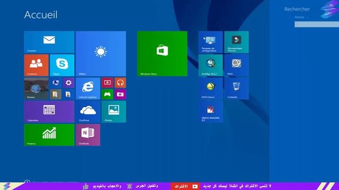Screen dimensions: 339x190
Task: Open the OneDrive cloud tile
Action: pos(88,112)
